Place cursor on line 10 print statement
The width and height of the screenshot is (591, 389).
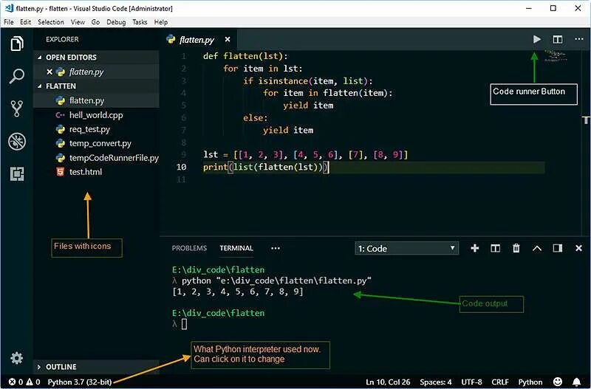coord(266,167)
